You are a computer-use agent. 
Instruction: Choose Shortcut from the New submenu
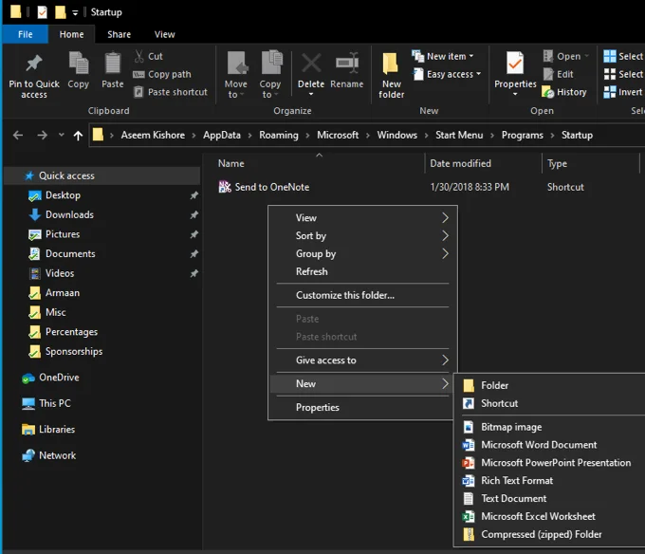549,403
